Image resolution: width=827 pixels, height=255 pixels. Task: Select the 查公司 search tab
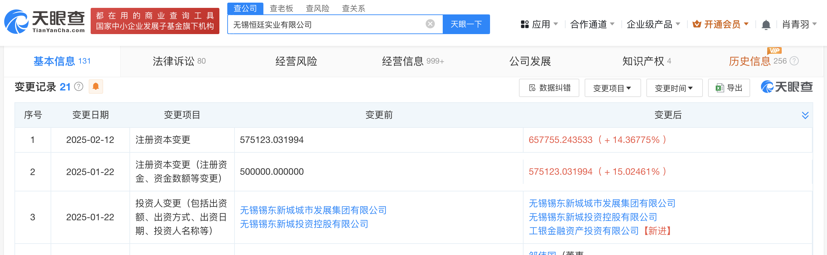(245, 8)
